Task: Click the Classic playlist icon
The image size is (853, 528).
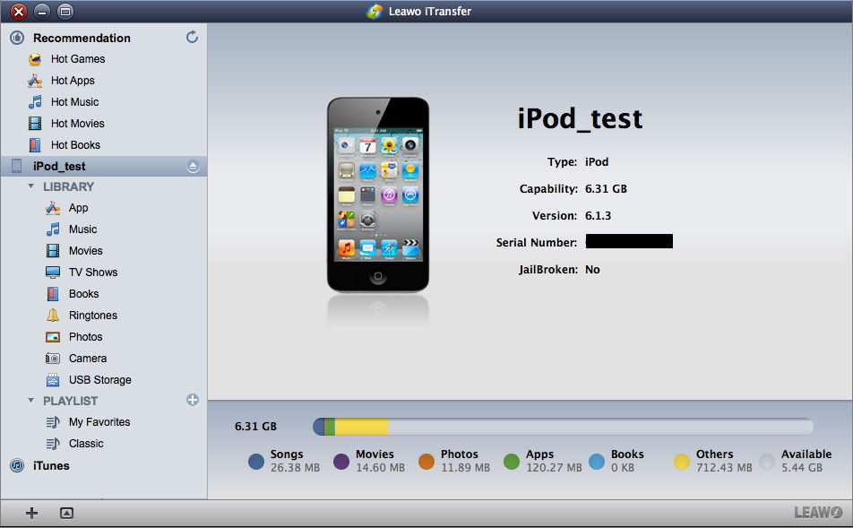Action: pyautogui.click(x=53, y=444)
